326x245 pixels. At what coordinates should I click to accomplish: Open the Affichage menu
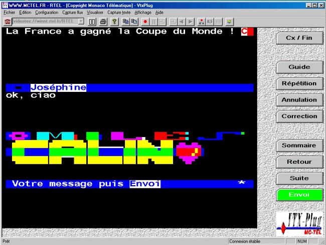(x=143, y=13)
